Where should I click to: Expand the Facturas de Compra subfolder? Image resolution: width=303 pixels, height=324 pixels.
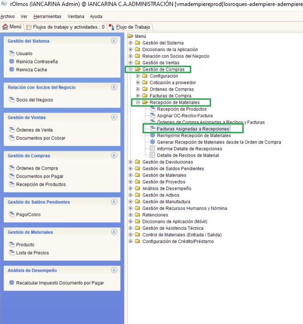pos(138,96)
